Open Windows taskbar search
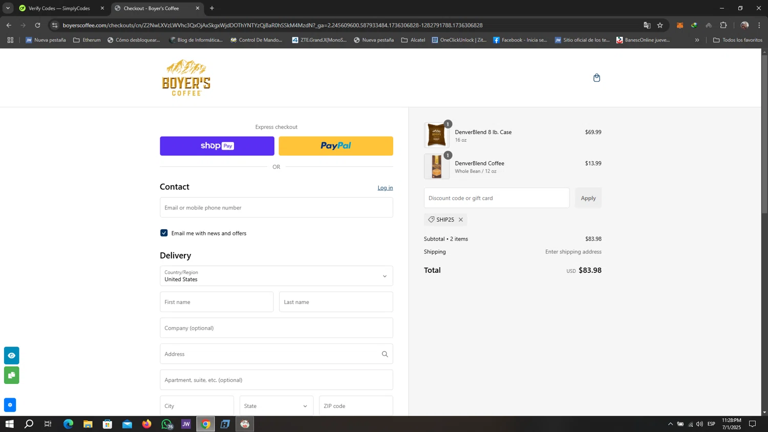Screen dimensions: 768x432 (29, 424)
